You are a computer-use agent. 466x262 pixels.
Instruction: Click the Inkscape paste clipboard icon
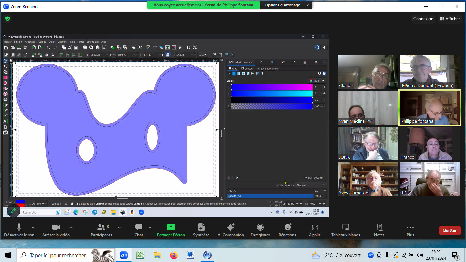76,47
